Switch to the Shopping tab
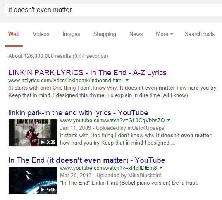This screenshot has height=200, width=222. click(105, 34)
